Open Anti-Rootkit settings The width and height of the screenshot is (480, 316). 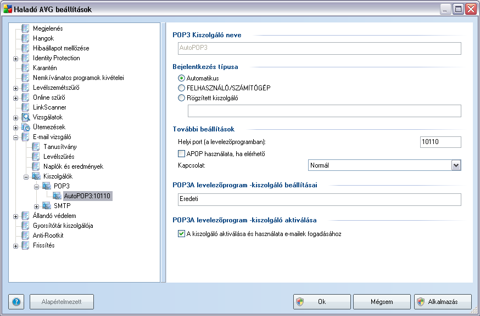[x=48, y=235]
